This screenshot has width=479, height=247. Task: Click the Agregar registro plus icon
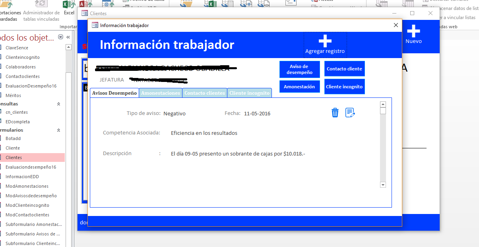point(325,41)
